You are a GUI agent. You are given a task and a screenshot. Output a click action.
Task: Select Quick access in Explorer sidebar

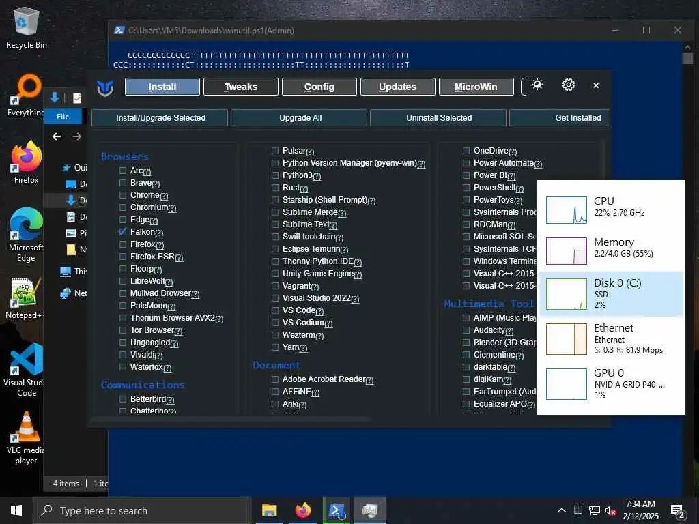75,168
